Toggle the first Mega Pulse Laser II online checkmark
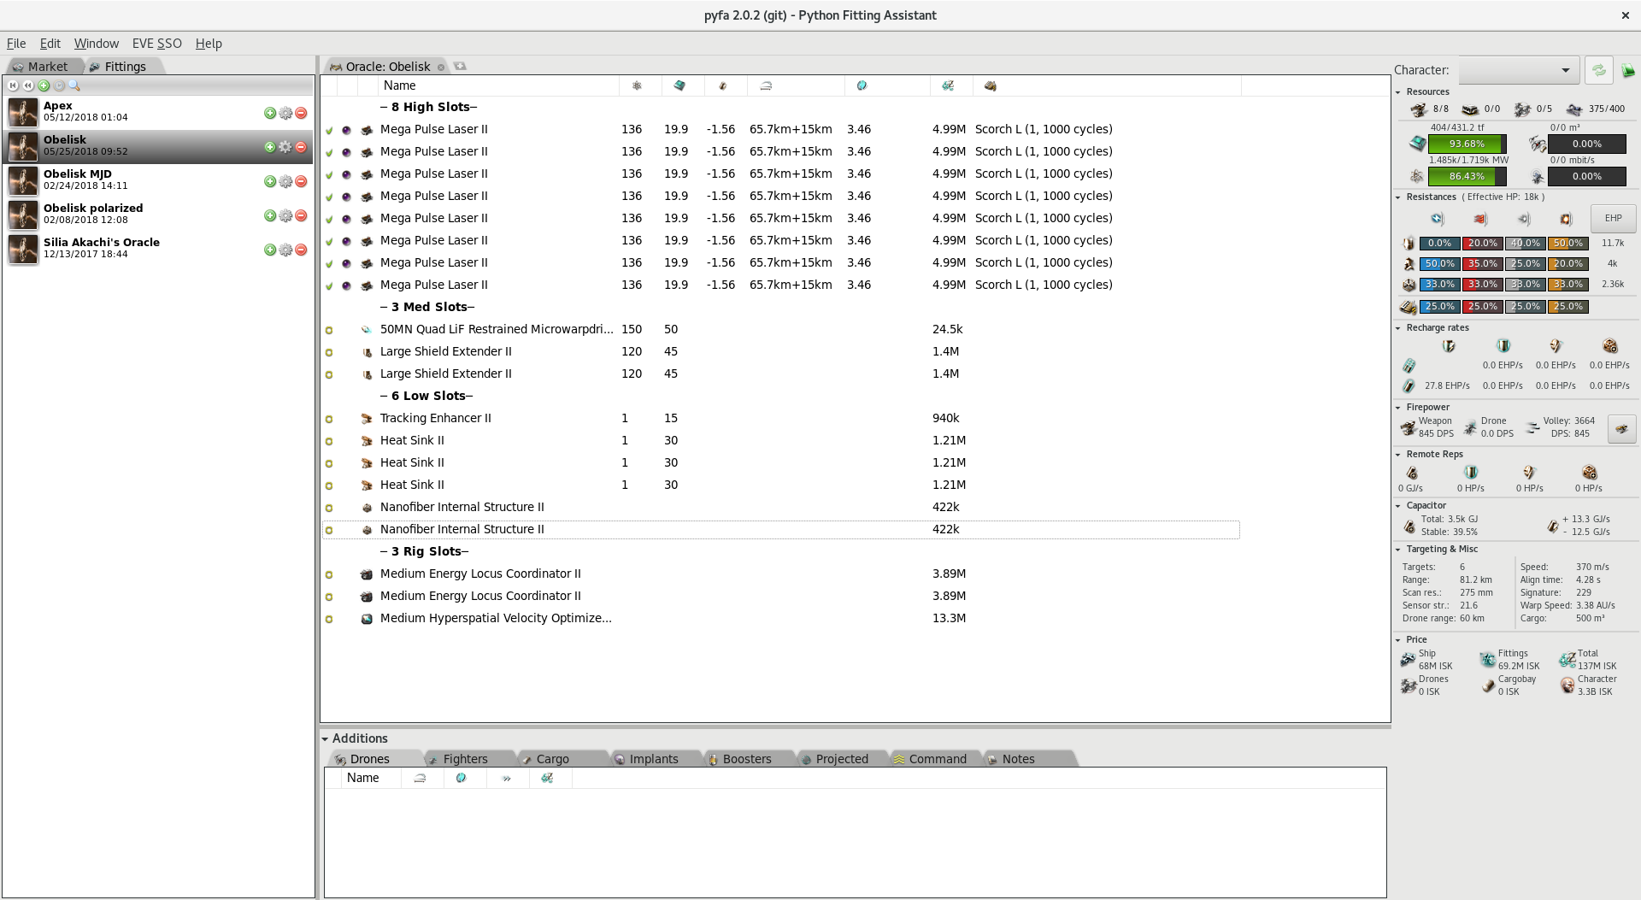The height and width of the screenshot is (900, 1641). click(x=330, y=129)
